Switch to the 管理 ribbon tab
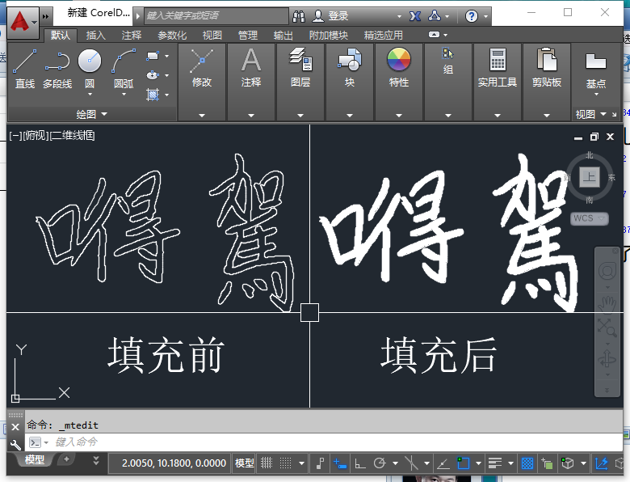Image resolution: width=630 pixels, height=482 pixels. coord(247,36)
